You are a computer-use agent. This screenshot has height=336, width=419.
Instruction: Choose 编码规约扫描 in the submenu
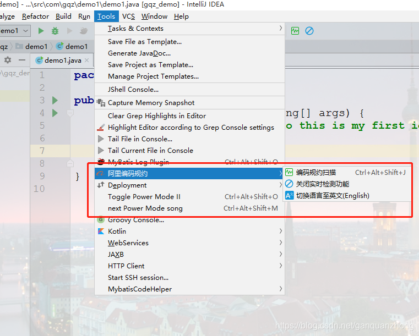tap(346, 173)
